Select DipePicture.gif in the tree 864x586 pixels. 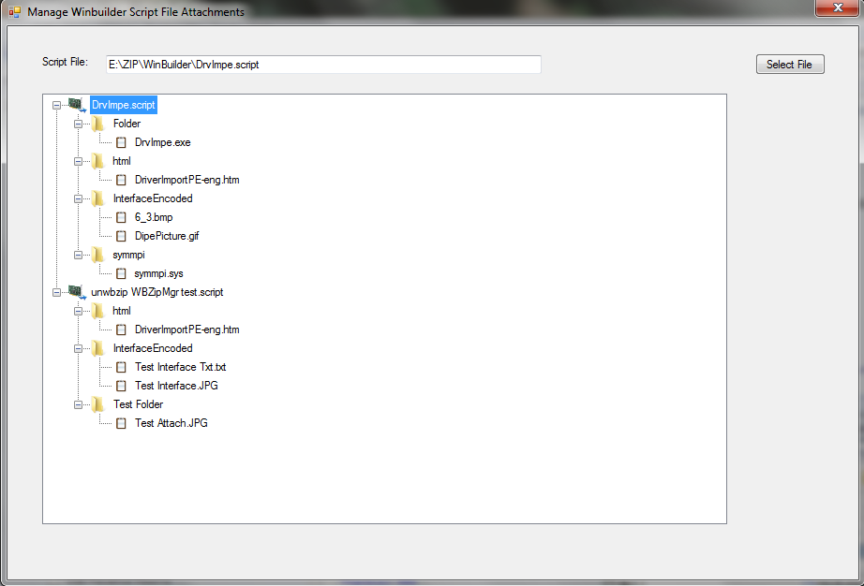[167, 236]
